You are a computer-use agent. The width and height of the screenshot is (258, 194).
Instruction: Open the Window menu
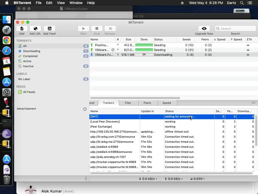(76, 3)
